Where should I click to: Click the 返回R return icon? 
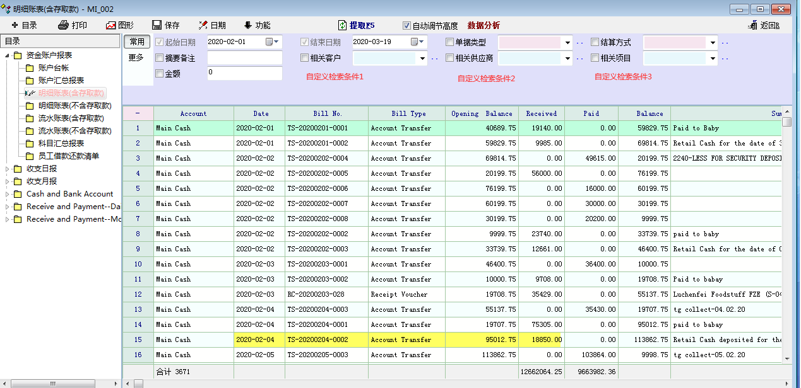[x=752, y=26]
